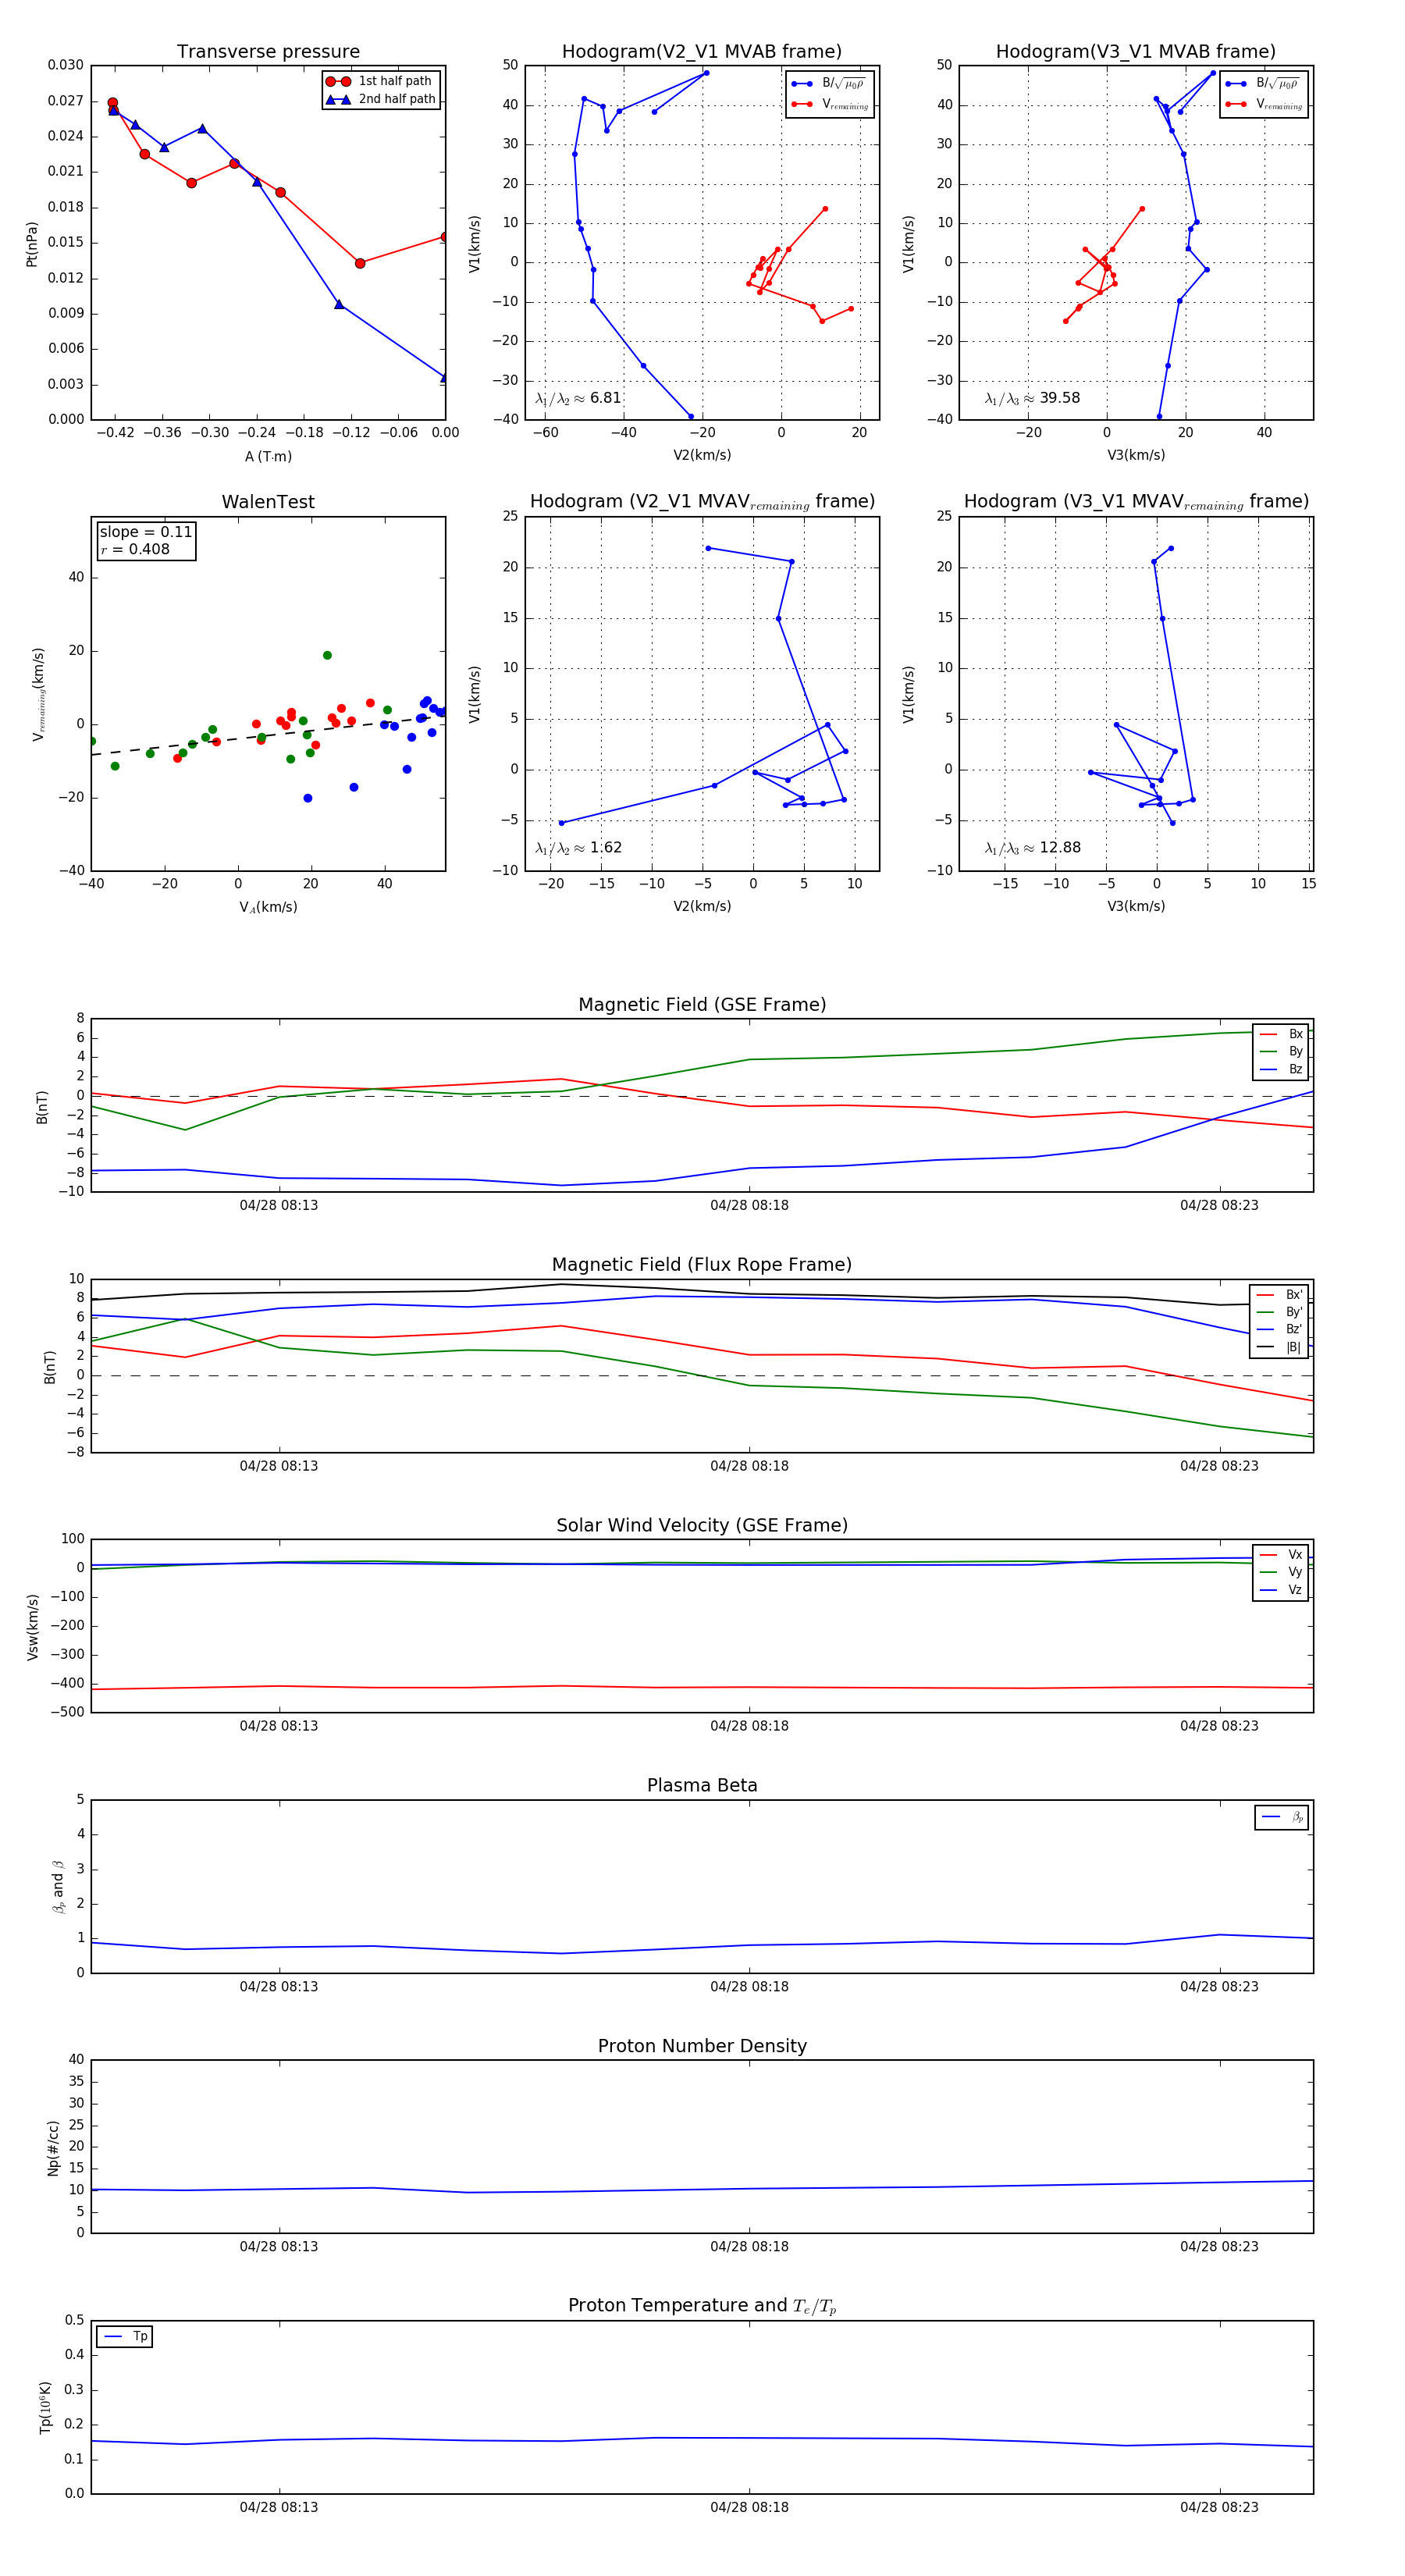This screenshot has width=1405, height=2576.
Task: Click the 'Plasma Beta' plot title
Action: 702,1785
